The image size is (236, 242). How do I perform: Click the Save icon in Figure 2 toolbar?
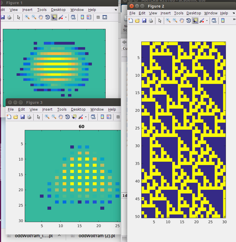click(144, 20)
